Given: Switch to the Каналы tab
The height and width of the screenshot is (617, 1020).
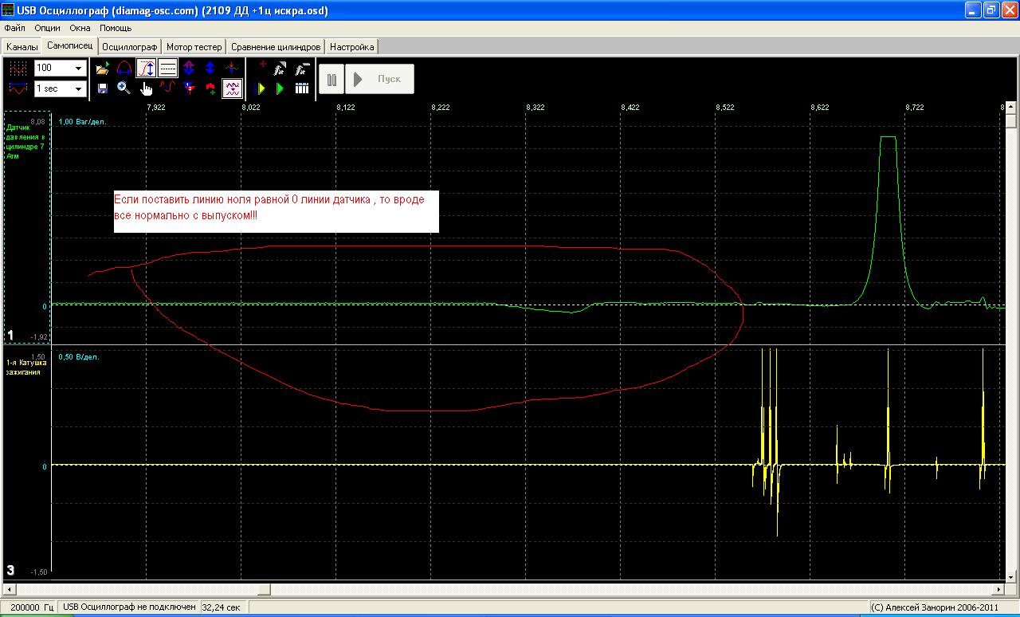Looking at the screenshot, I should 22,47.
